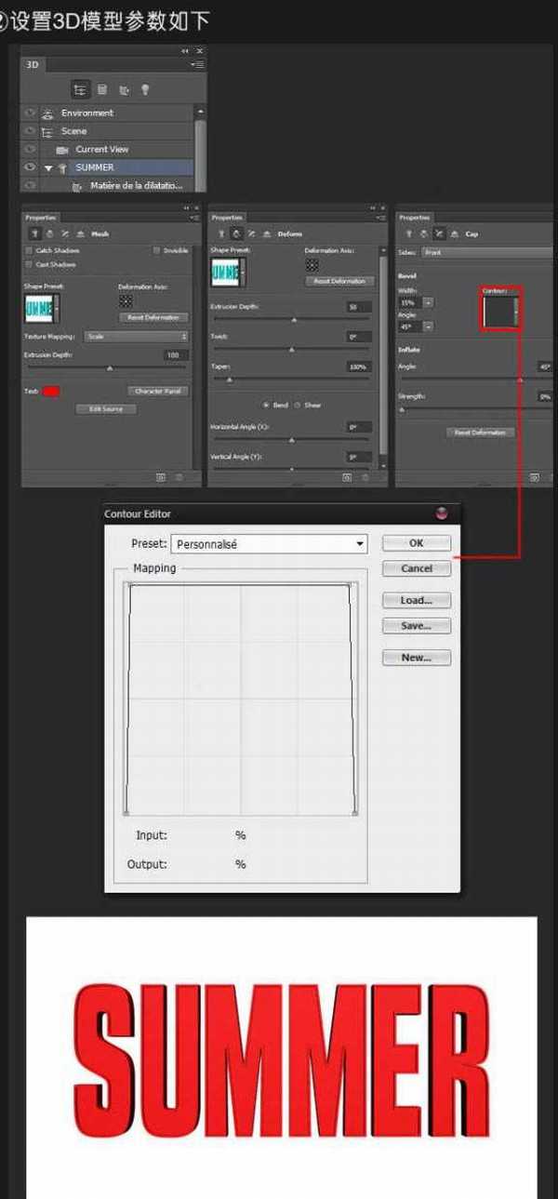Open the Deform icon in left Properties panel
Screen dimensions: 558x1199
tap(49, 234)
